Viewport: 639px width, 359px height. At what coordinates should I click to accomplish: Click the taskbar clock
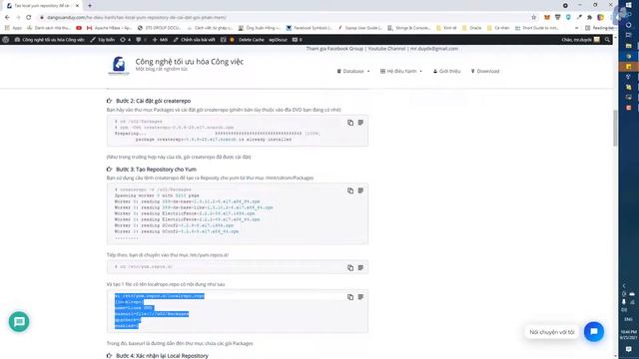pos(628,335)
